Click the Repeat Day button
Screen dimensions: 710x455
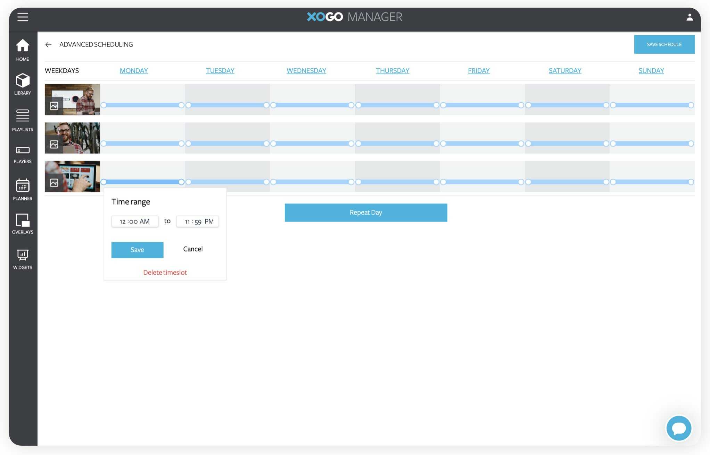click(x=366, y=213)
